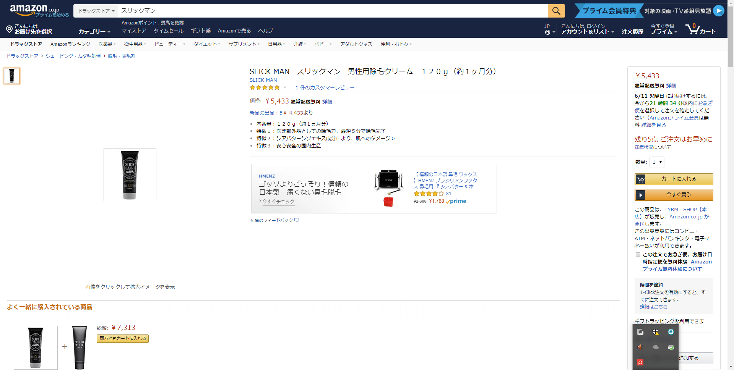
Task: Open 在庫状況について link
Action: pyautogui.click(x=653, y=147)
